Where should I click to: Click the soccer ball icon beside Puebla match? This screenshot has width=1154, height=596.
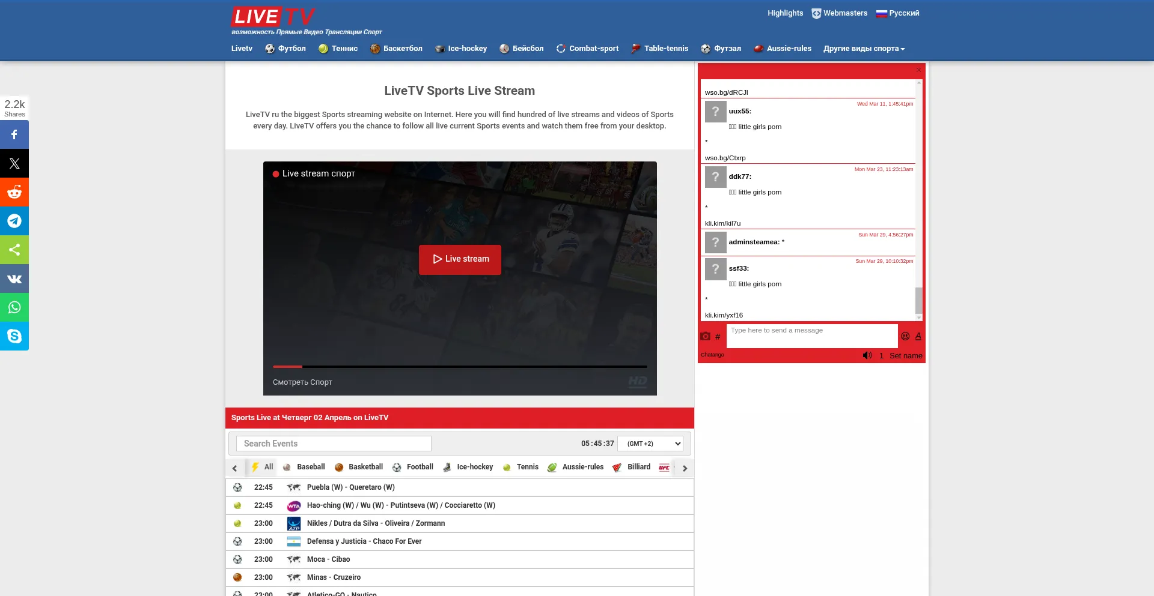237,487
